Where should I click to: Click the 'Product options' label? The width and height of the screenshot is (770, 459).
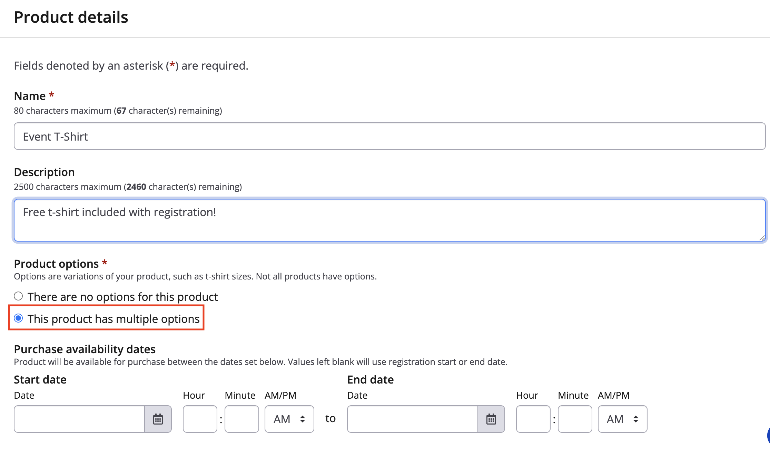(57, 264)
